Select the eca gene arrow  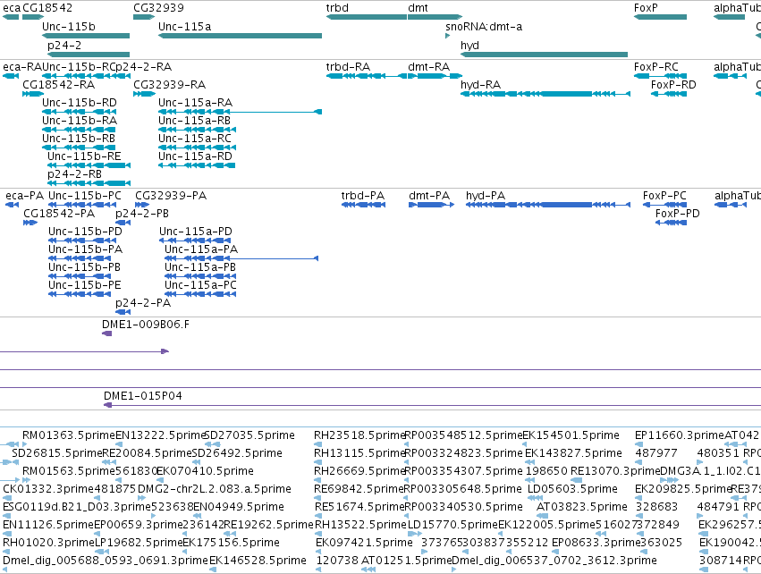(11, 17)
